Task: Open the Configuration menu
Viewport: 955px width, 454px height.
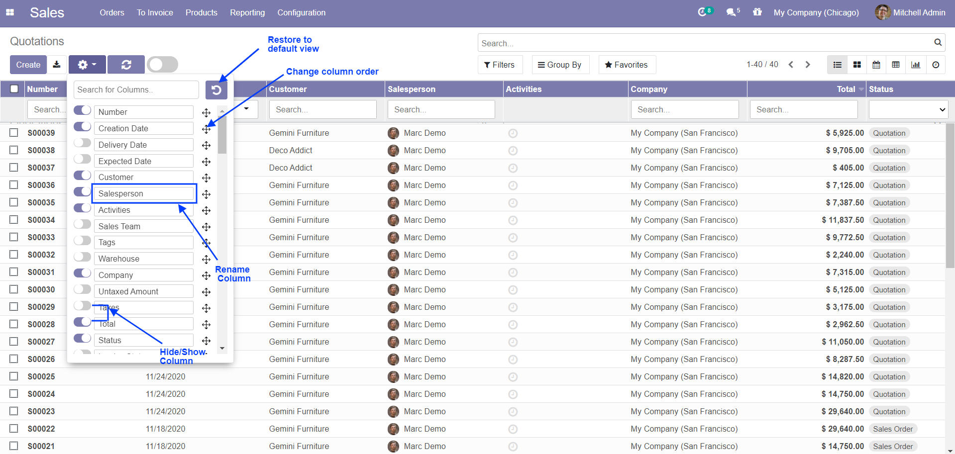Action: pos(301,12)
